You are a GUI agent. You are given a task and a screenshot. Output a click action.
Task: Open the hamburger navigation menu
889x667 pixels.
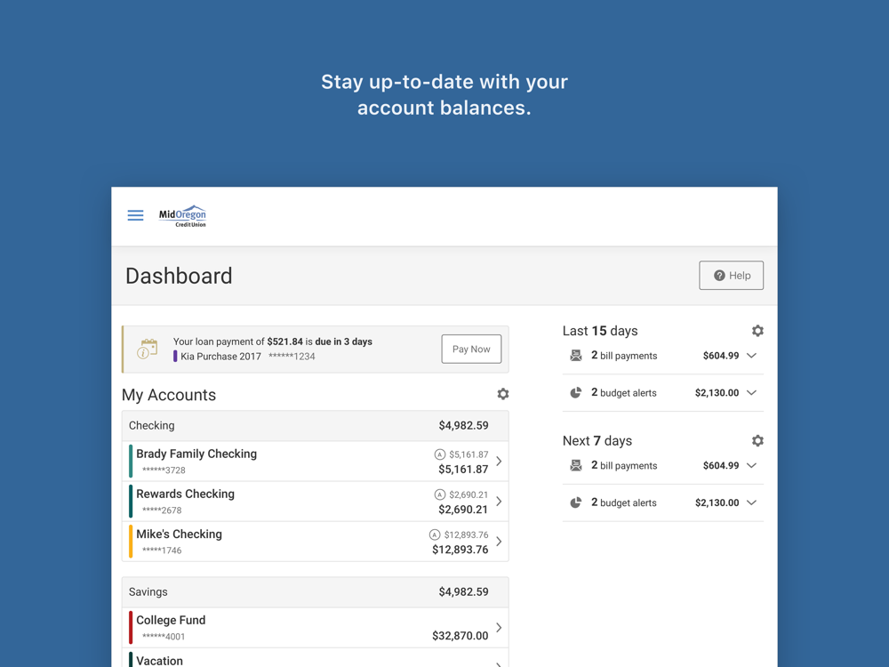click(135, 215)
